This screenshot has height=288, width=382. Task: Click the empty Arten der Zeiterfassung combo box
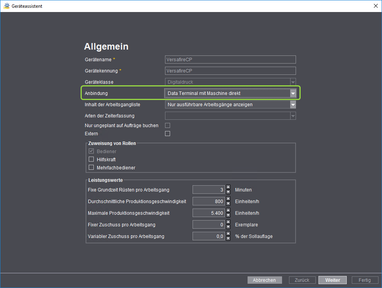pos(230,116)
